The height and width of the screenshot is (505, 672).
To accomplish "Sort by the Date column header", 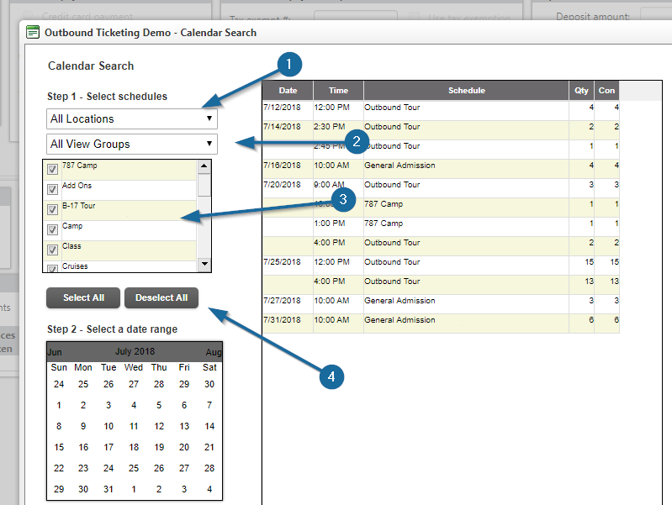I will pos(288,91).
